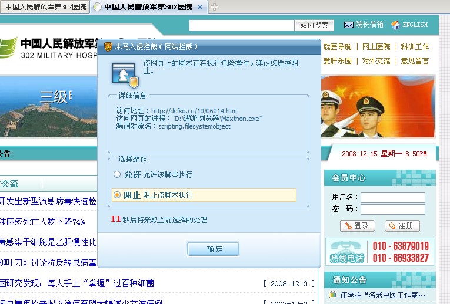Image resolution: width=450 pixels, height=304 pixels.
Task: Open the 院长信箱 link
Action: pos(369,25)
